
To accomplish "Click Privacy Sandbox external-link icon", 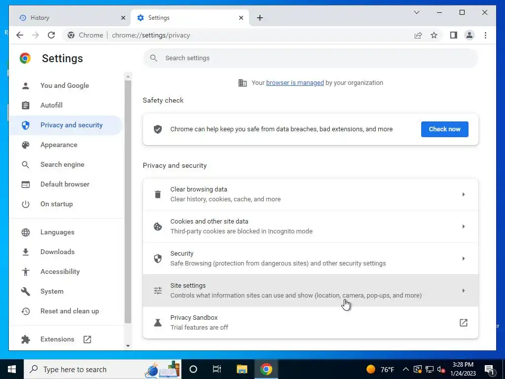I will (x=464, y=323).
